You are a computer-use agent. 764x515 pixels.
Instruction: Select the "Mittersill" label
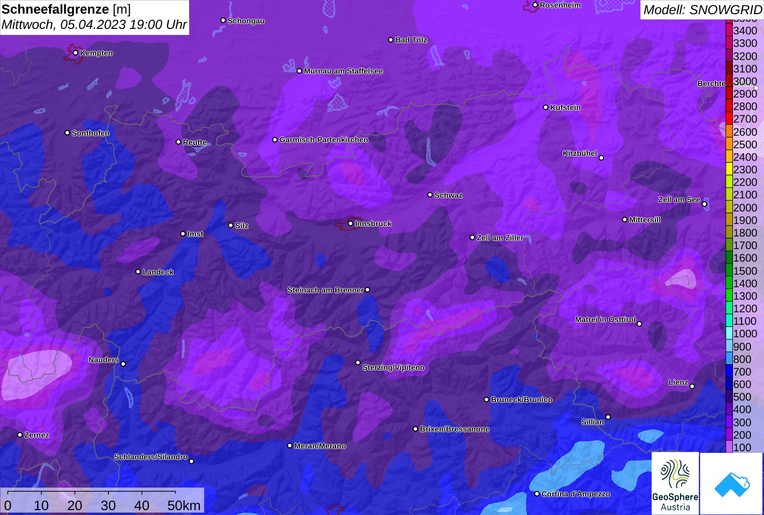coord(645,220)
